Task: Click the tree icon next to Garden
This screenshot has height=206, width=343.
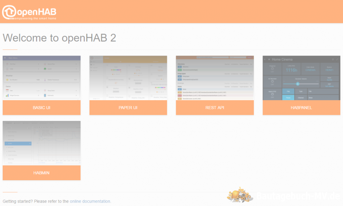Action: pos(45,69)
